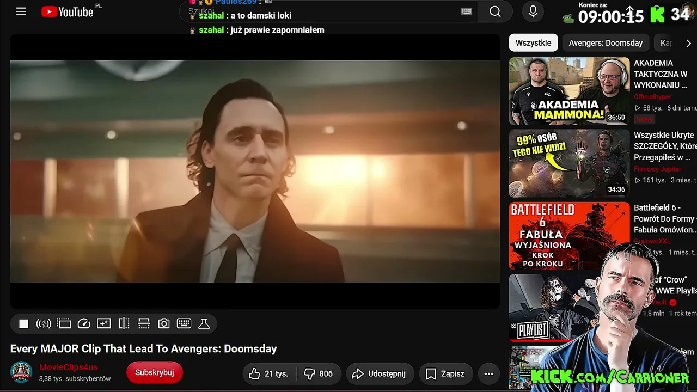Viewport: 697px width, 392px height.
Task: Open the MovieClips4us channel name link
Action: pos(69,367)
